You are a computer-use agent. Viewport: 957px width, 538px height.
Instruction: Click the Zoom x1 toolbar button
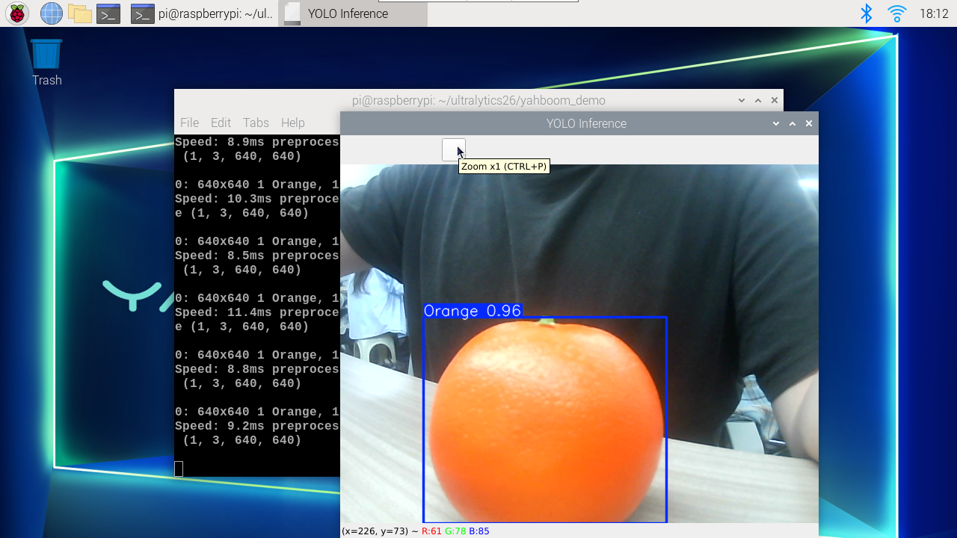454,149
